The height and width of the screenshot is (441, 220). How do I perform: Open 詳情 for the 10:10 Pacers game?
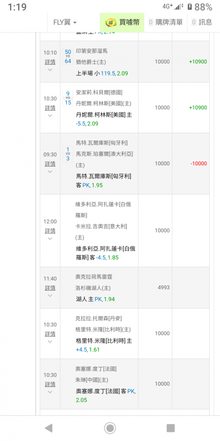click(x=50, y=62)
